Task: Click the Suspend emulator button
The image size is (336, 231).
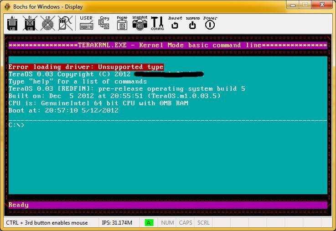Action: click(193, 23)
